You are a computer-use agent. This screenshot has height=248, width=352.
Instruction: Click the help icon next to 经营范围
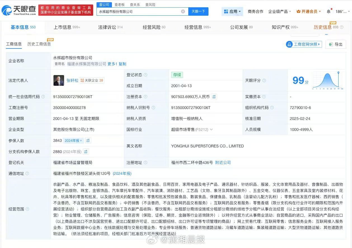(x=27, y=209)
